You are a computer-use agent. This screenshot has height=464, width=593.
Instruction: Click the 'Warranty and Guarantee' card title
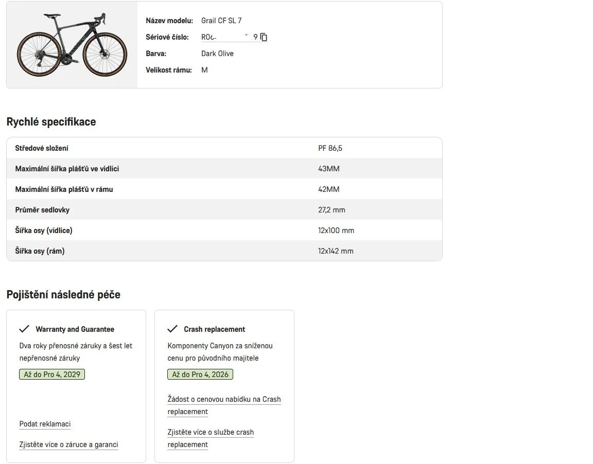[x=75, y=329]
